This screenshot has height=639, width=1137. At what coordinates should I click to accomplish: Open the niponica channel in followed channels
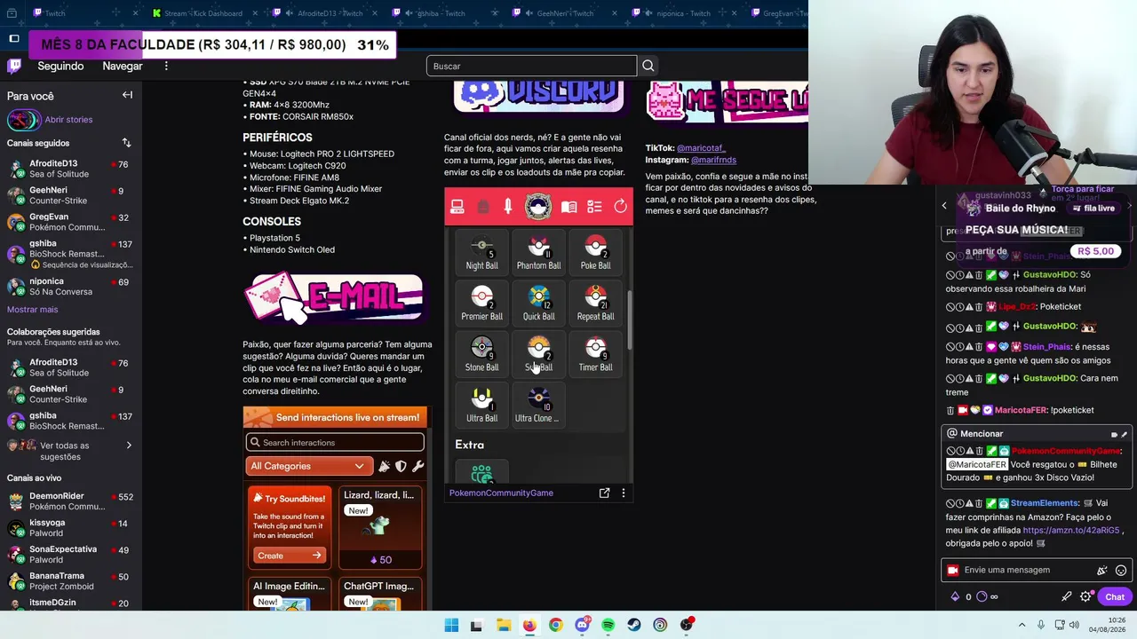[70, 287]
